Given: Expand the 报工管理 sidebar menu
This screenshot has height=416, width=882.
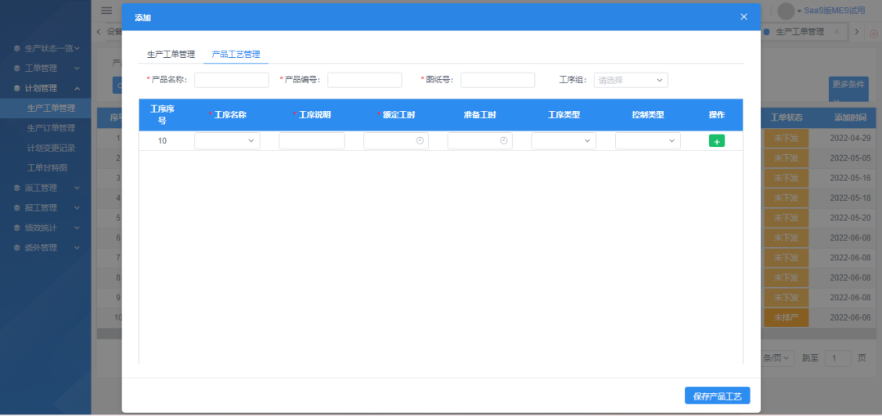Looking at the screenshot, I should (x=46, y=207).
